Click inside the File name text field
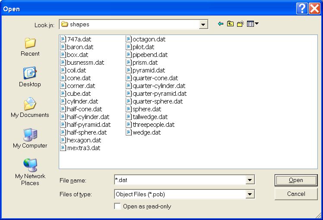Image resolution: width=323 pixels, height=220 pixels. tap(179, 180)
